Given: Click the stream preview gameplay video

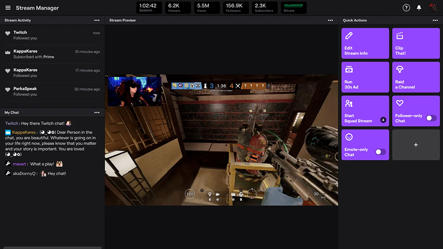Looking at the screenshot, I should (221, 140).
